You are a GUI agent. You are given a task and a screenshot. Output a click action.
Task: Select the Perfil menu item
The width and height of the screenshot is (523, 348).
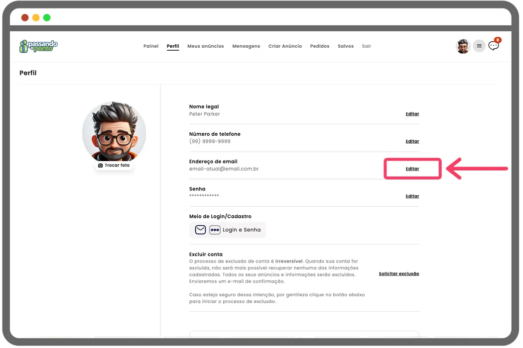173,46
